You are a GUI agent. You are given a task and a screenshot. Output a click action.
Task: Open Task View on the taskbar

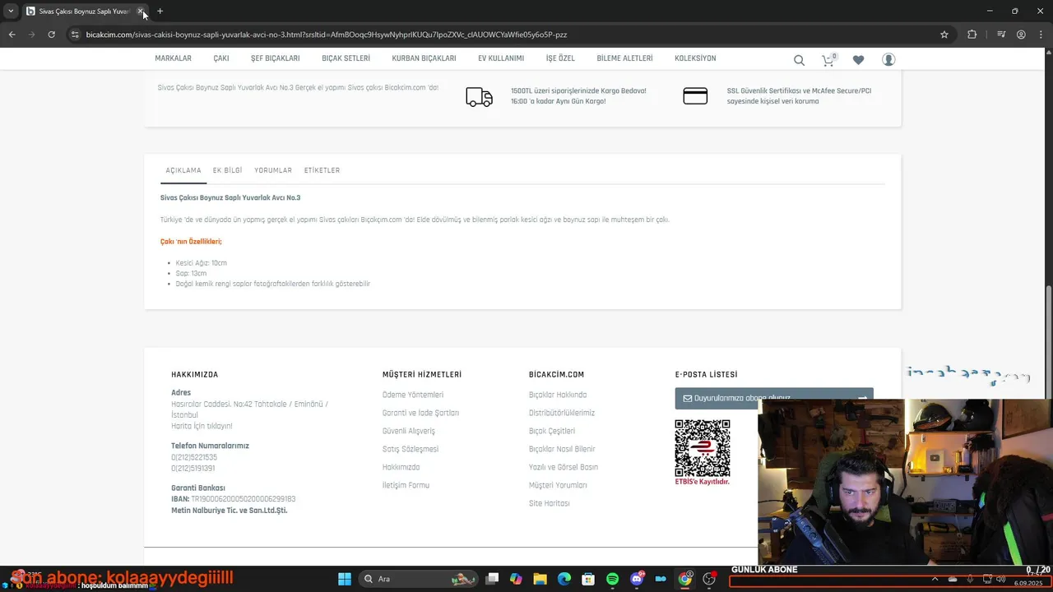click(492, 579)
